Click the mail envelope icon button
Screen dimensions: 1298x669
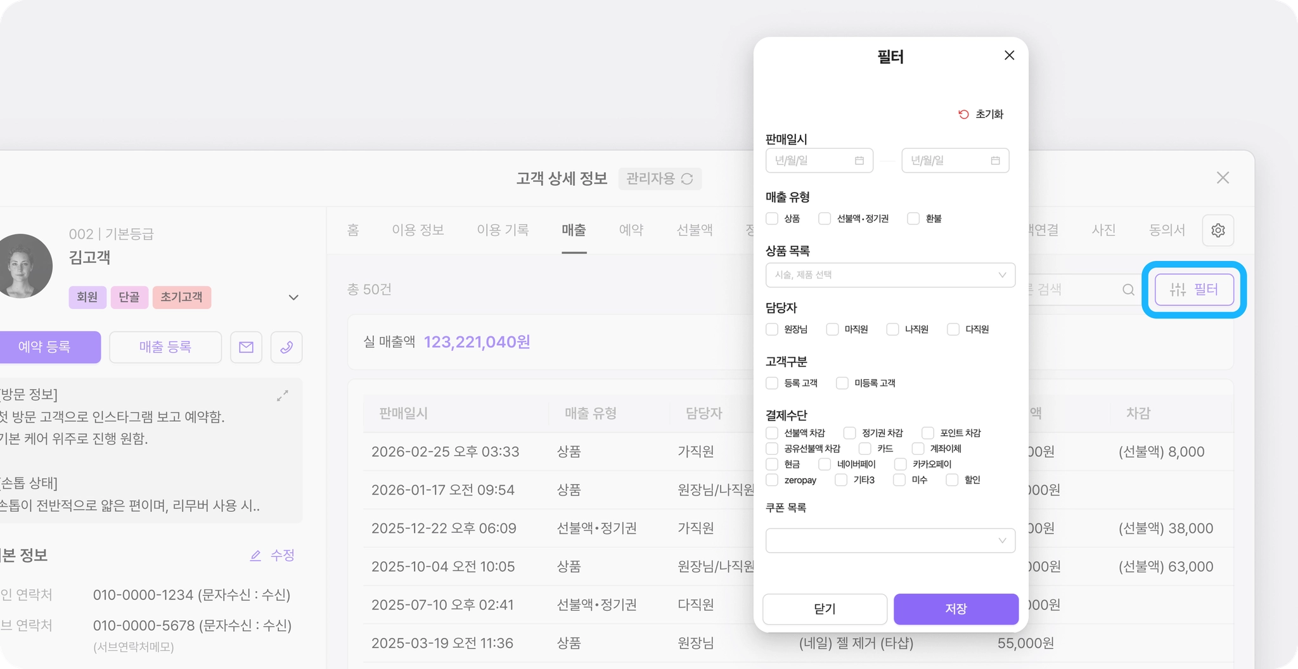[x=246, y=347]
